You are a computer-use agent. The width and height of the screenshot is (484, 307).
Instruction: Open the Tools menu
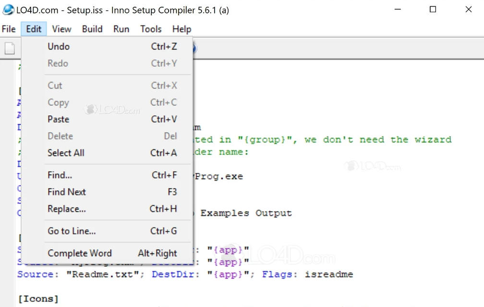[x=151, y=29]
